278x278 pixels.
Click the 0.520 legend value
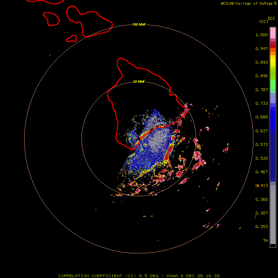click(x=262, y=158)
